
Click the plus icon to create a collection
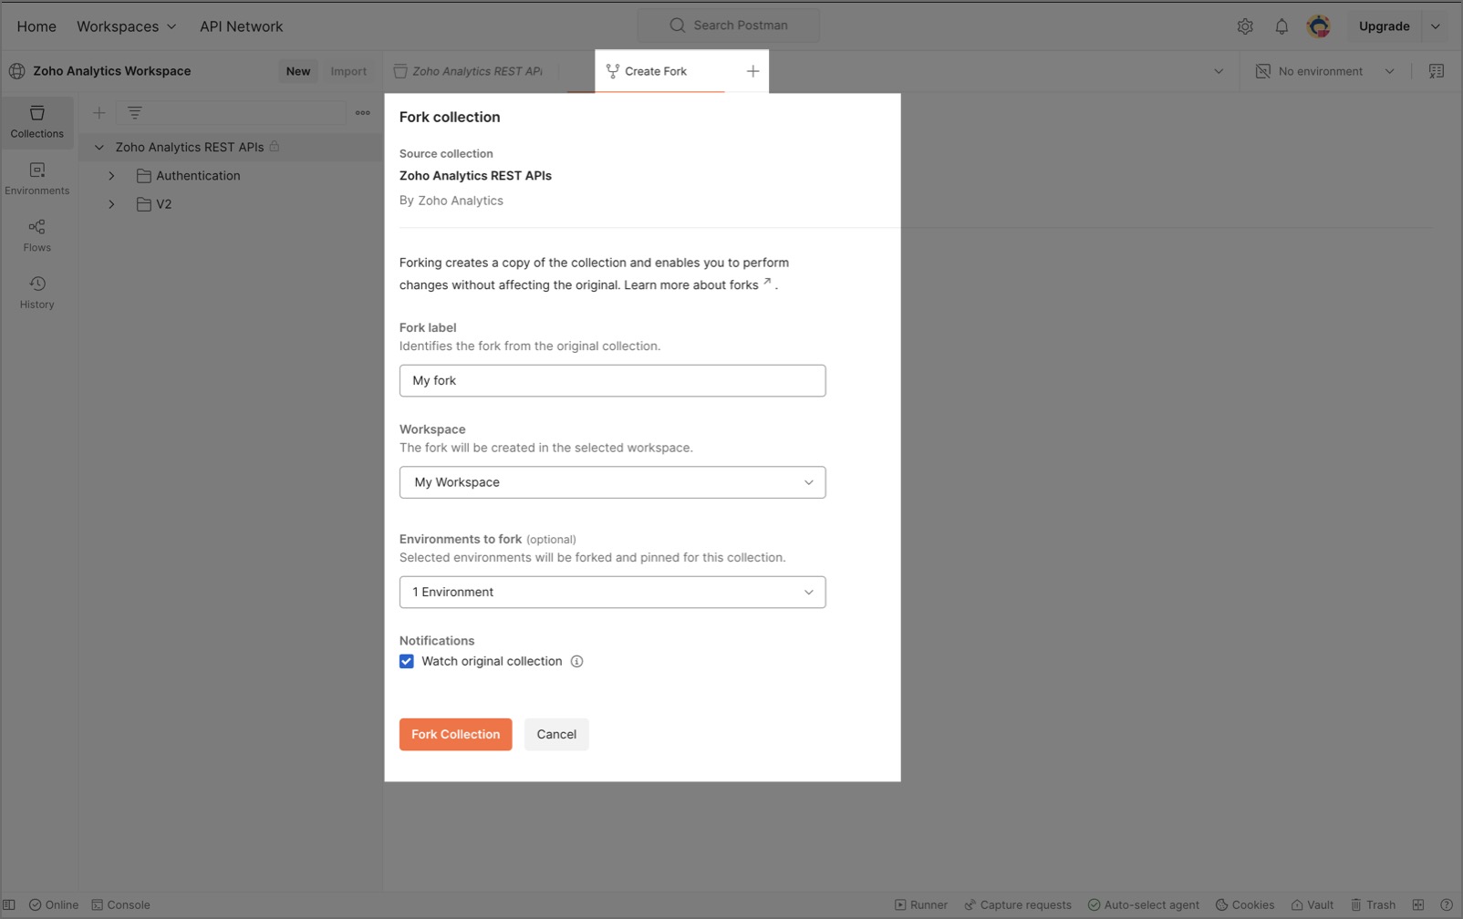[99, 113]
